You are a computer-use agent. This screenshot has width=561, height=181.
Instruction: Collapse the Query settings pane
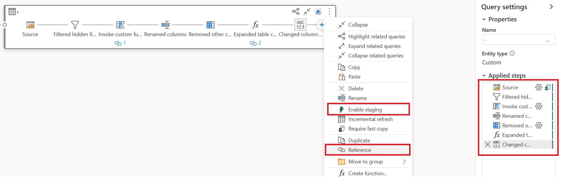pos(551,7)
